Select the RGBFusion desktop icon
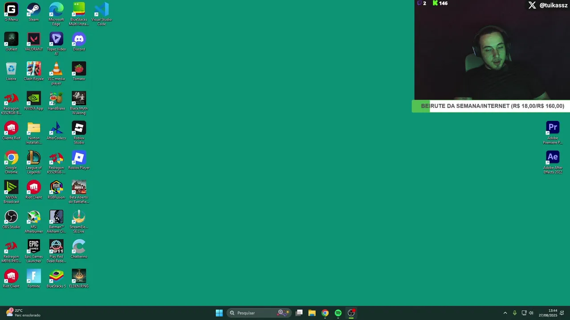570x320 pixels. tap(56, 190)
